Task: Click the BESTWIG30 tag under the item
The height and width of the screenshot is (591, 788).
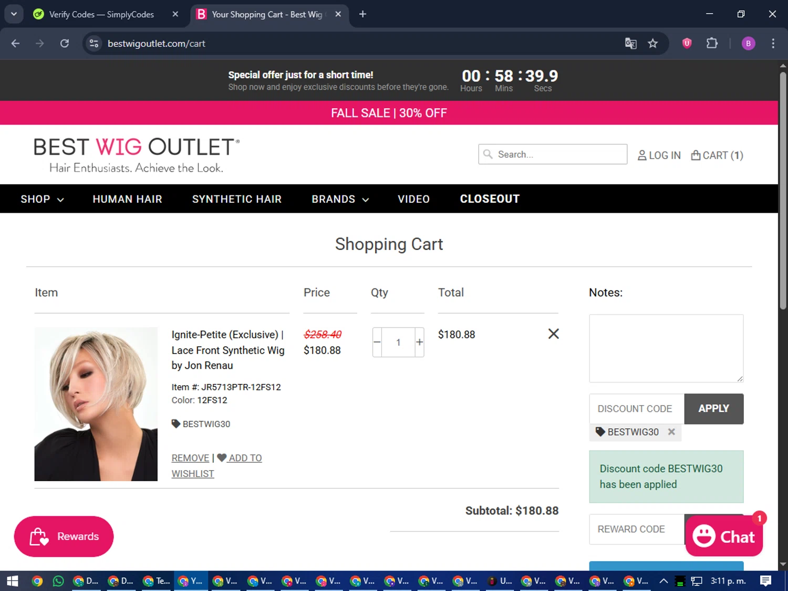Action: point(201,424)
